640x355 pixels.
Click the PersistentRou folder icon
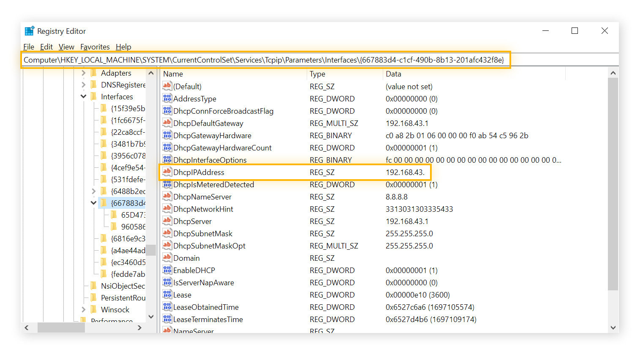[x=94, y=298]
